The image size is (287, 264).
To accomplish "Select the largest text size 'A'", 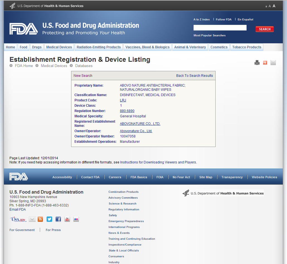I will pyautogui.click(x=274, y=6).
